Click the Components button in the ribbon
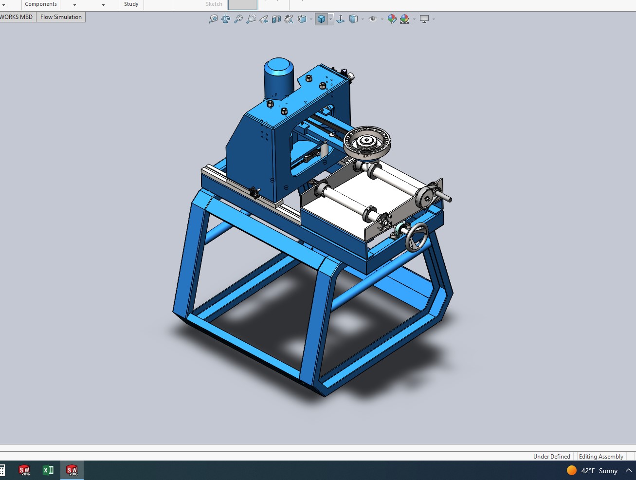Screen dimensions: 636x480 [x=41, y=4]
